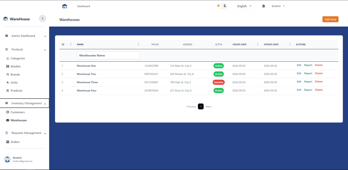
Task: Open Report for Warehouse One
Action: pos(308,65)
